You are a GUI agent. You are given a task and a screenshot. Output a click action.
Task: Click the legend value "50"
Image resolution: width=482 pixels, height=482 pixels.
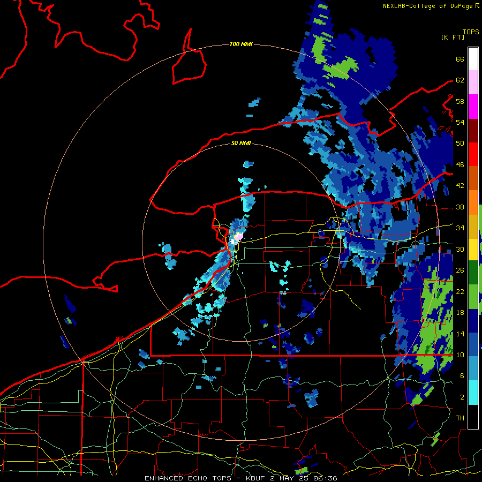point(460,143)
